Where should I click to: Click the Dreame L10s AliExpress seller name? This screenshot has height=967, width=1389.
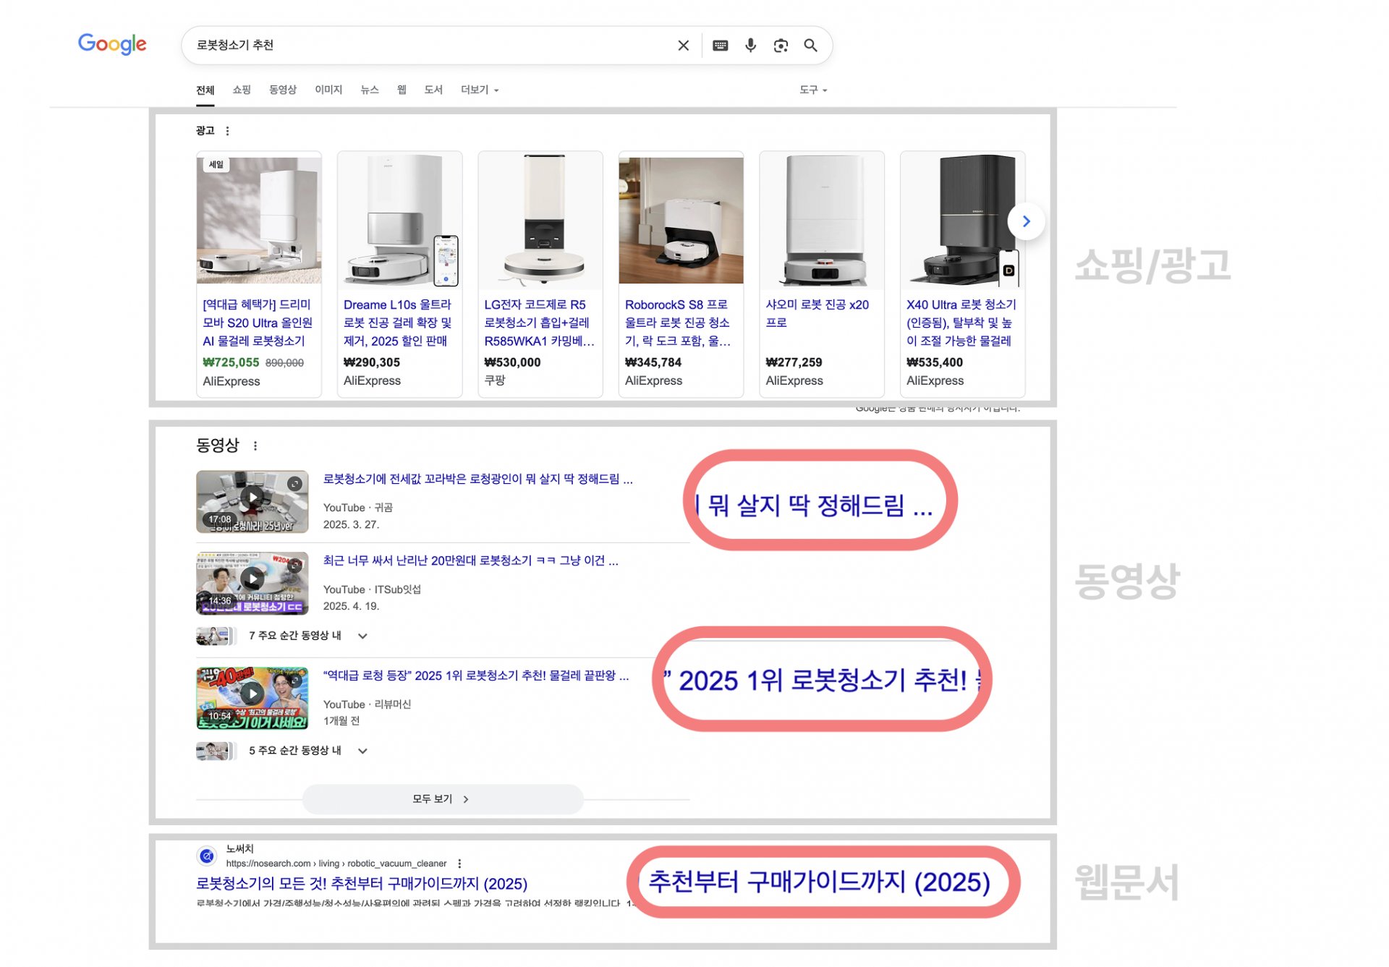coord(372,380)
